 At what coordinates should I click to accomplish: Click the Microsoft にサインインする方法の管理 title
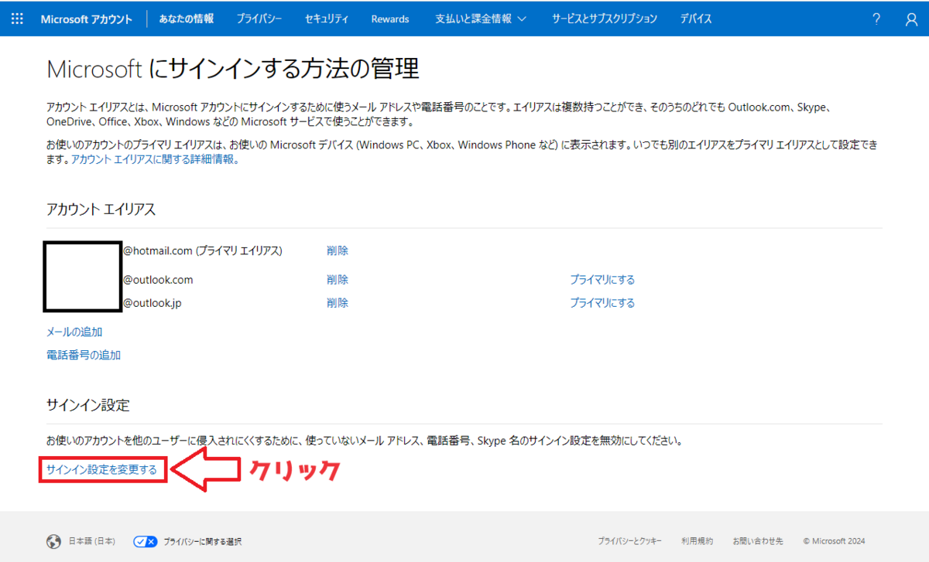click(x=233, y=69)
